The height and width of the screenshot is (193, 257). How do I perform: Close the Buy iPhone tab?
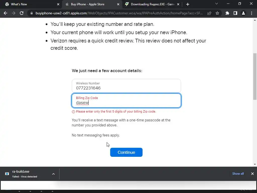pos(118,4)
